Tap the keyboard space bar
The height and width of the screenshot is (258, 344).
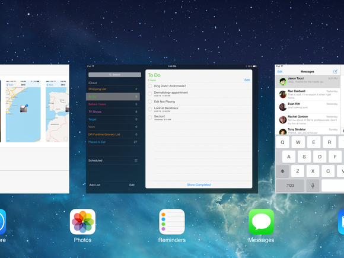(x=333, y=186)
